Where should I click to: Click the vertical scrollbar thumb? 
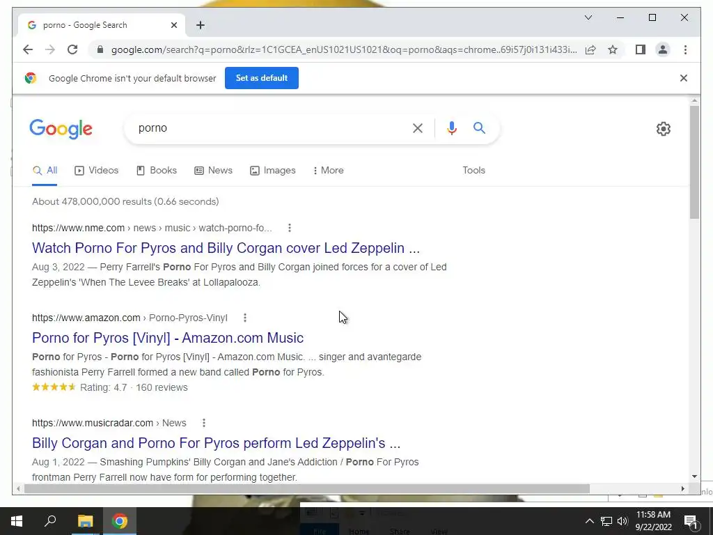click(x=694, y=162)
